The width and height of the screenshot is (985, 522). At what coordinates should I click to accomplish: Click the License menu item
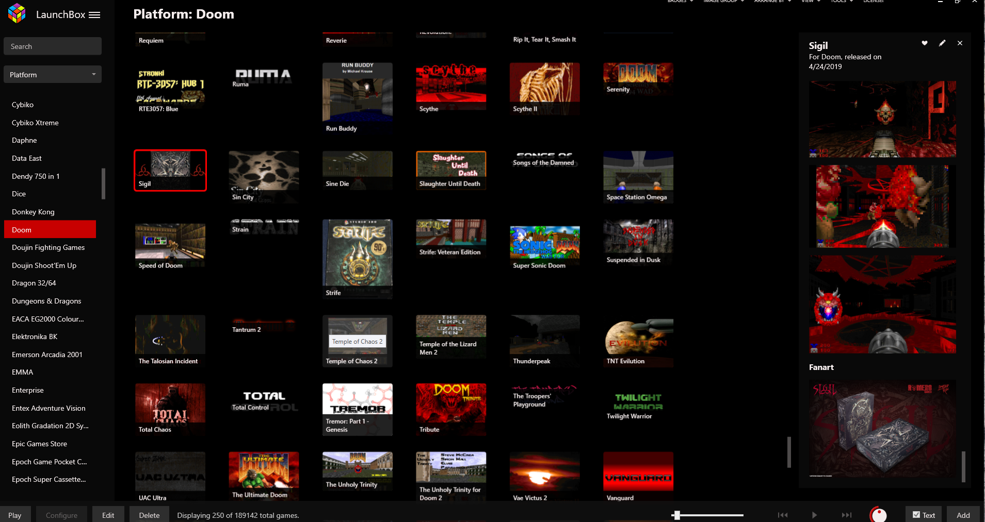pyautogui.click(x=874, y=2)
